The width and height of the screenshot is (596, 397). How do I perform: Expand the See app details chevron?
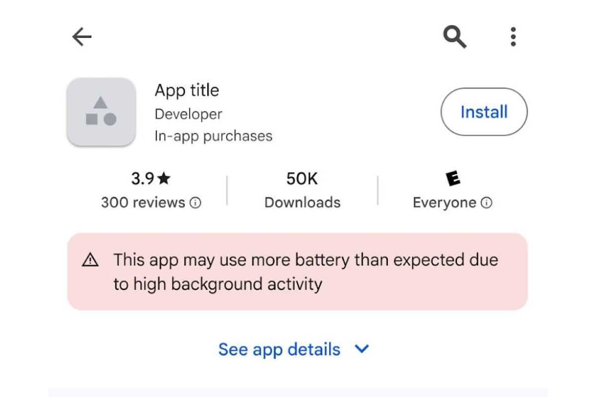[x=362, y=349]
